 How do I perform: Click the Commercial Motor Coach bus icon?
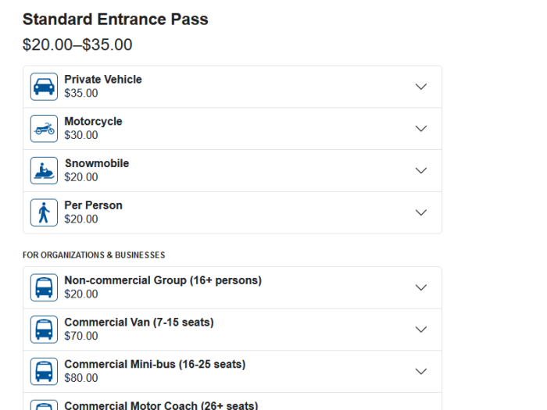tap(44, 405)
